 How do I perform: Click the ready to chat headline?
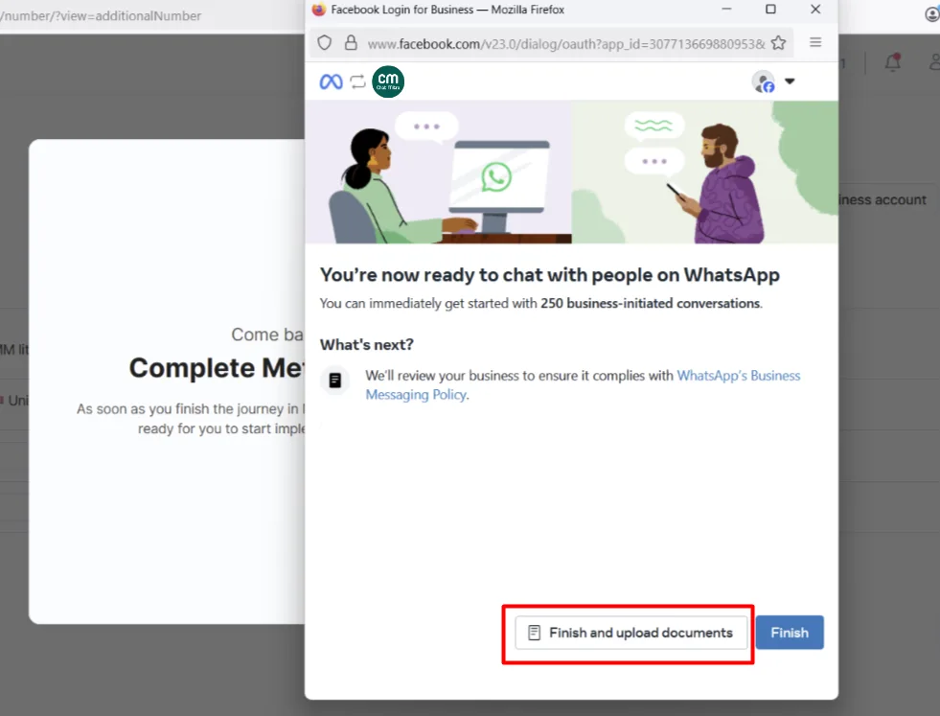550,275
